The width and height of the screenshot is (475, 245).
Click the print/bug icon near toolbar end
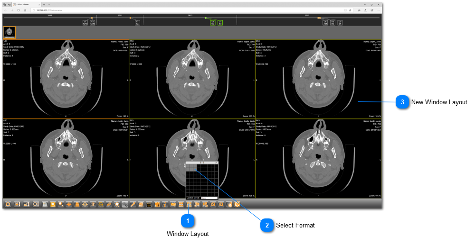pyautogui.click(x=229, y=204)
